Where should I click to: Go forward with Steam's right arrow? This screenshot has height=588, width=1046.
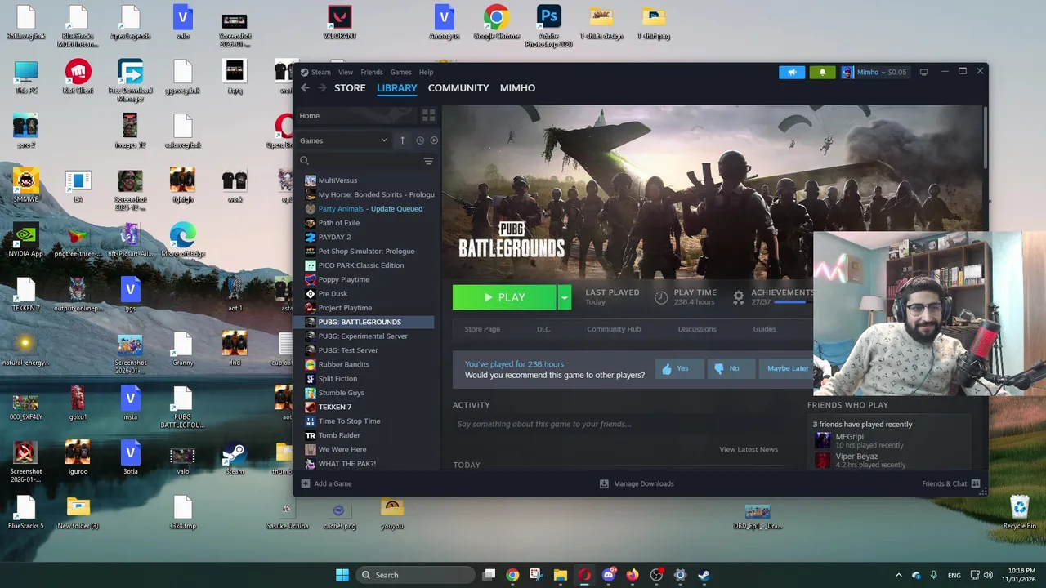pos(322,88)
